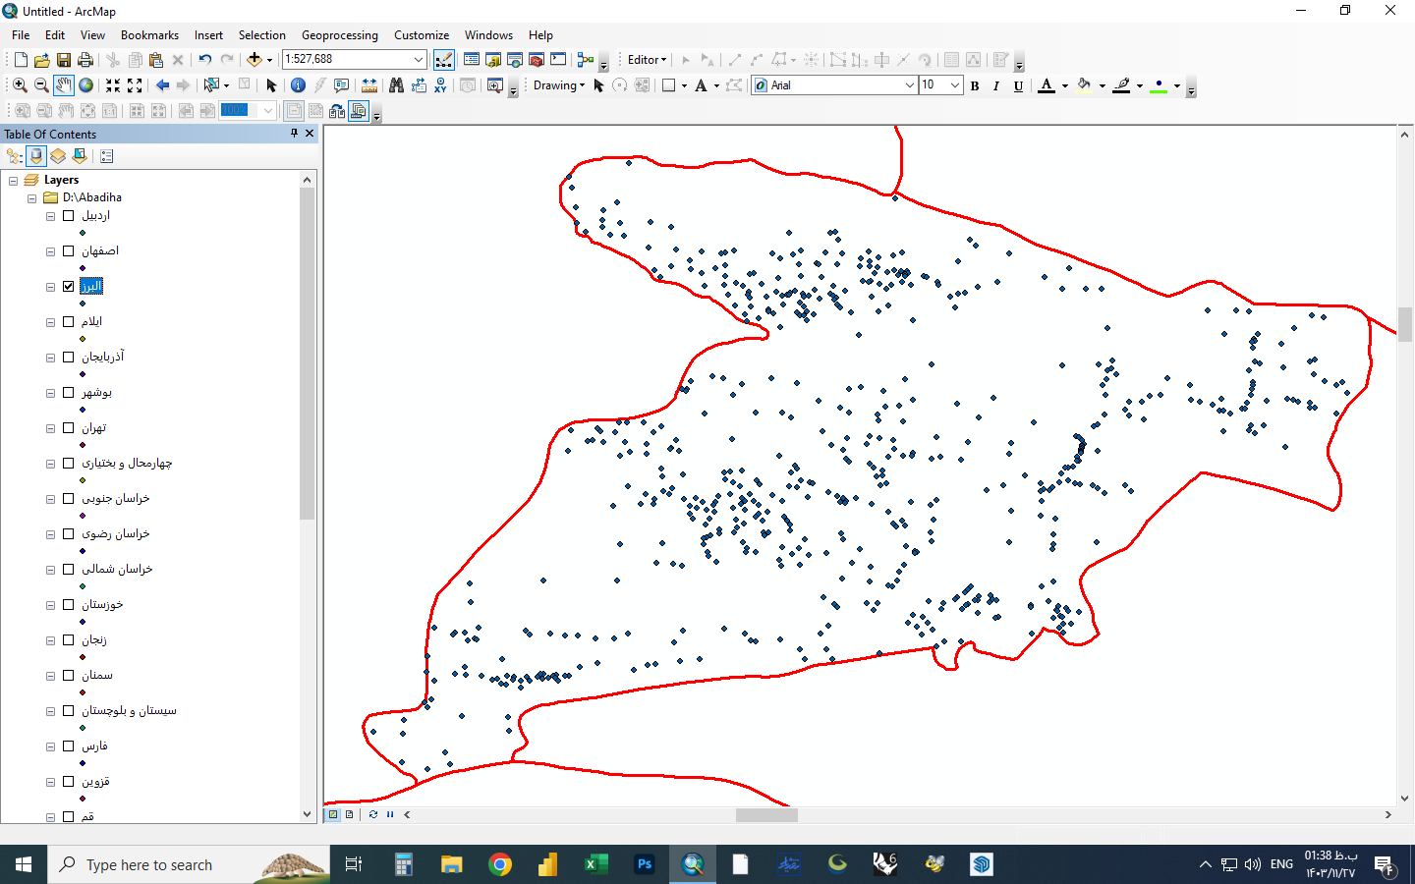1415x884 pixels.
Task: Collapse the D:\Abadiha folder node
Action: tap(32, 197)
